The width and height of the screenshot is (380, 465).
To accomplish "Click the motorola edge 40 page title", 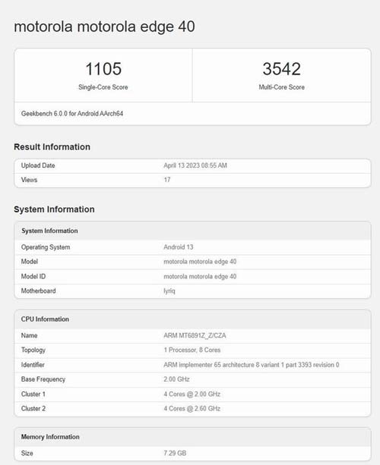I will [x=104, y=27].
